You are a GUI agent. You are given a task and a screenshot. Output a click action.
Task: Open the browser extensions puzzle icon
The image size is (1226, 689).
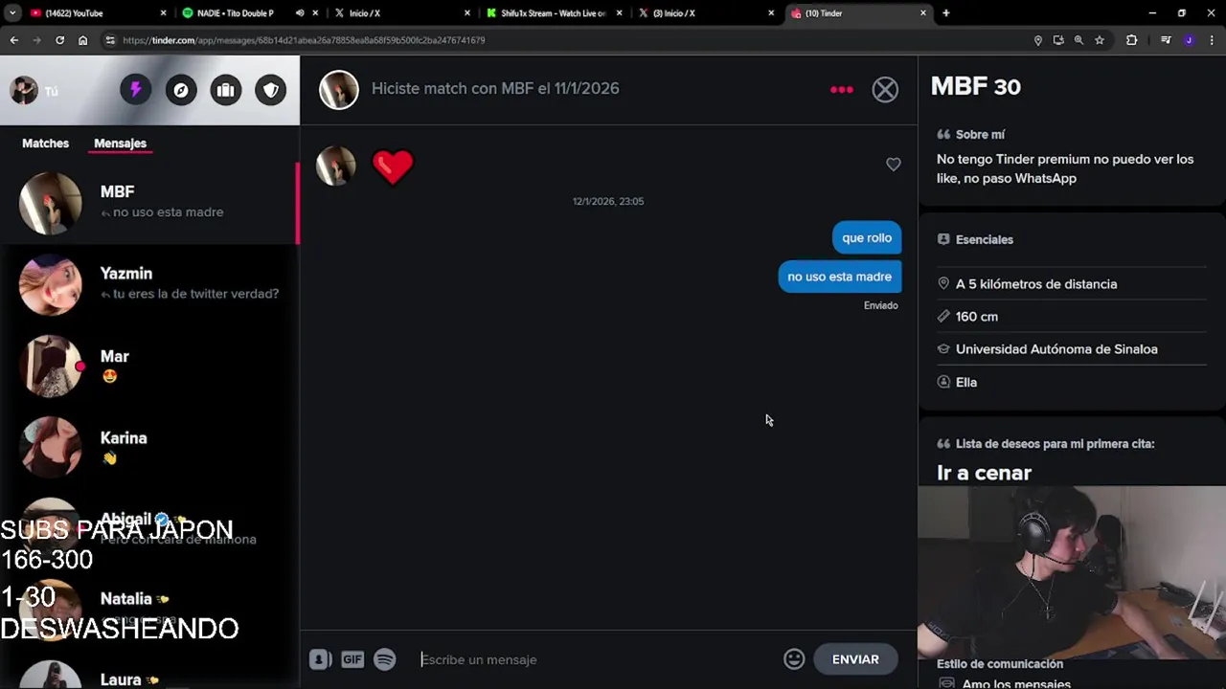pos(1132,40)
